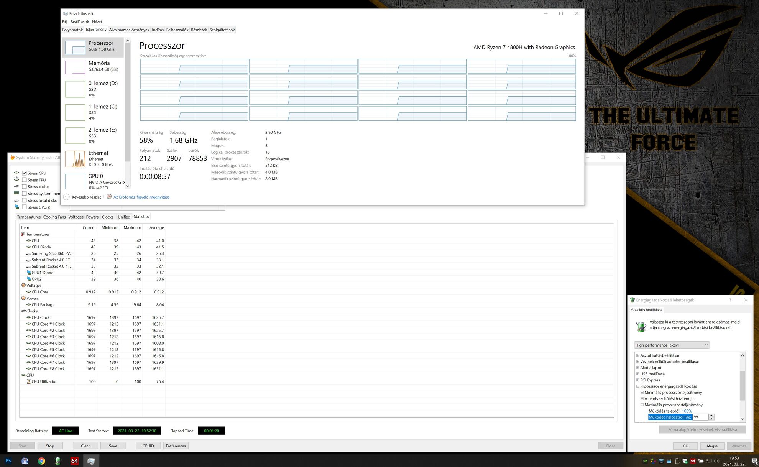
Task: Enable Stress local disks checkbox
Action: 24,200
